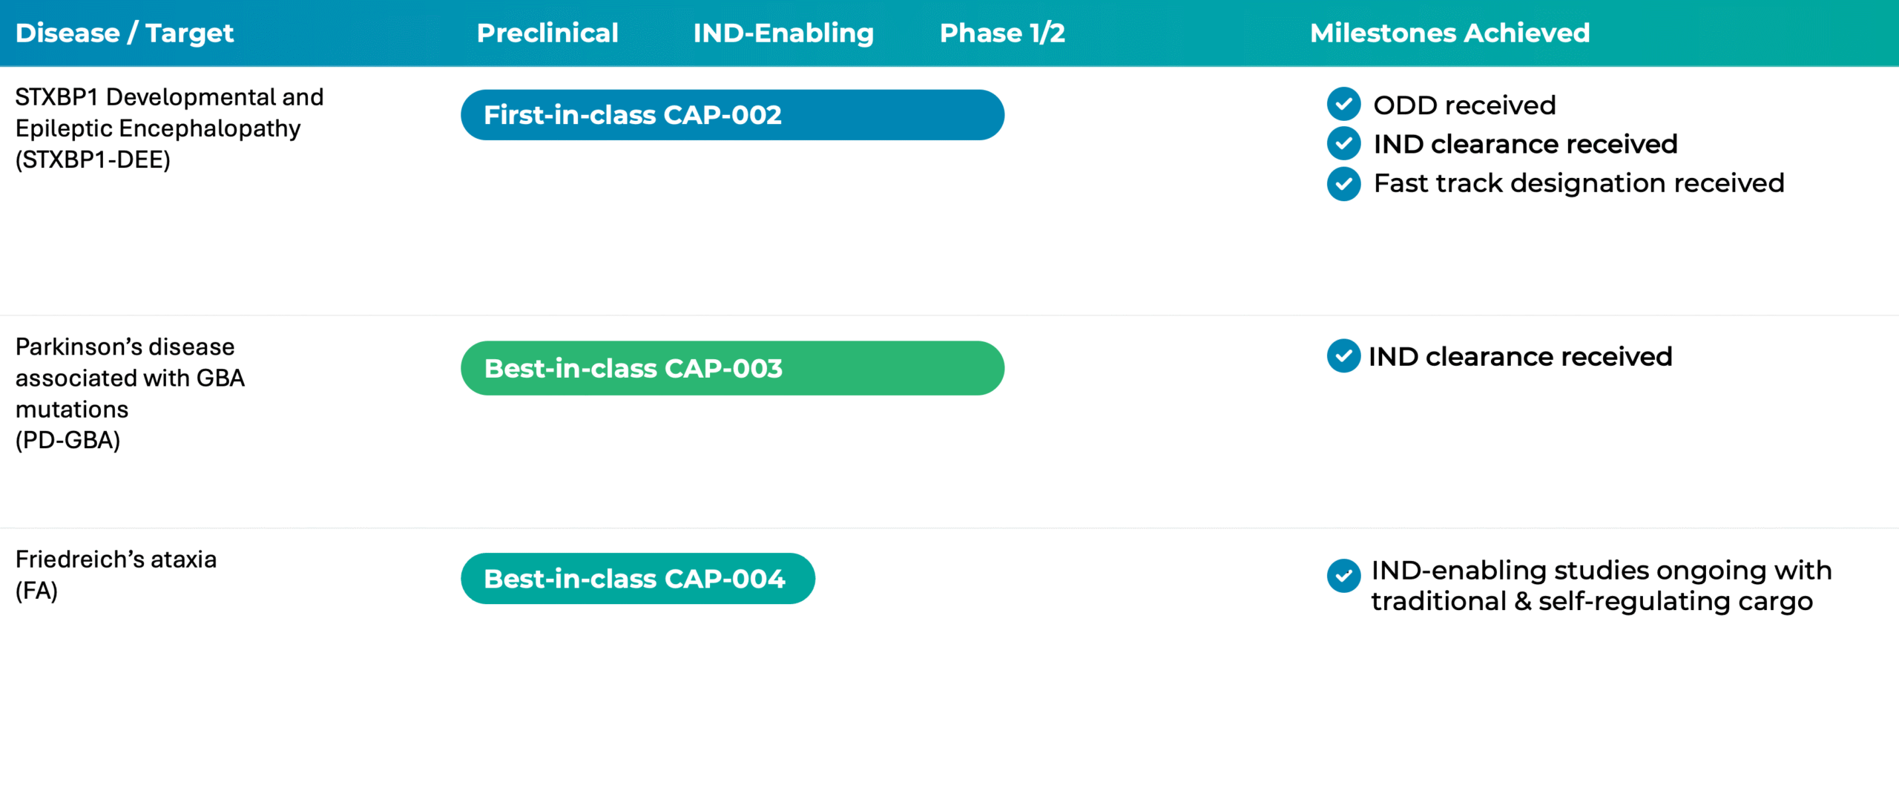Viewport: 1899px width, 794px height.
Task: Click the Disease / Target column header
Action: coord(125,33)
